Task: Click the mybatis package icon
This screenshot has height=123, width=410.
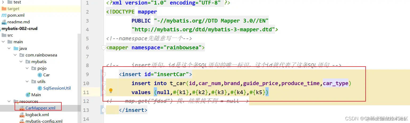Action: click(x=28, y=62)
